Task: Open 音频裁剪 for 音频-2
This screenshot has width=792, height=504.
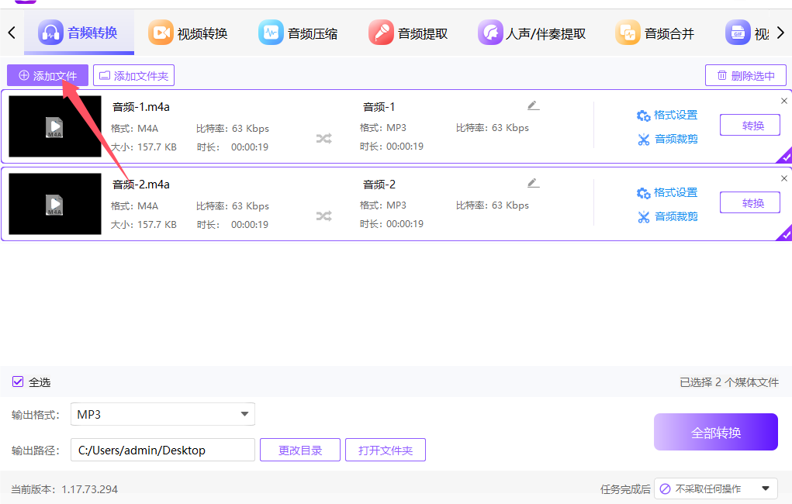Action: point(667,216)
